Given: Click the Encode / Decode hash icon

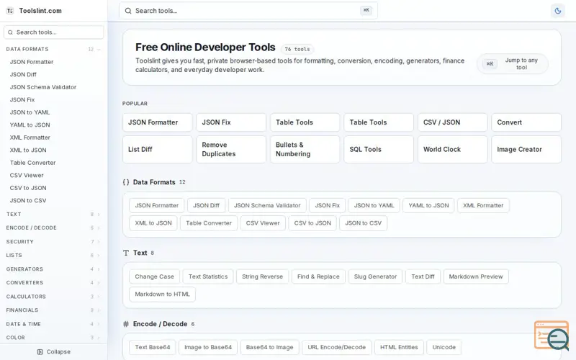Looking at the screenshot, I should click(126, 324).
